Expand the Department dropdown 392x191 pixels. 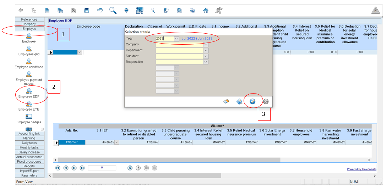[x=206, y=50]
